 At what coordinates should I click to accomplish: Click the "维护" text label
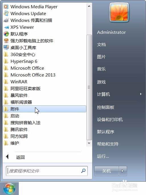pos(15,143)
